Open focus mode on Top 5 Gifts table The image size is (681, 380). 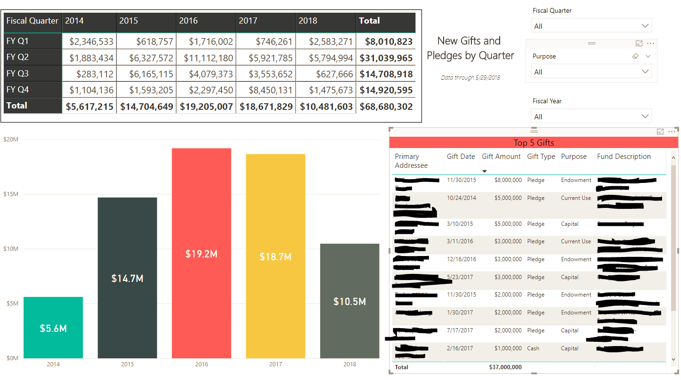[660, 132]
